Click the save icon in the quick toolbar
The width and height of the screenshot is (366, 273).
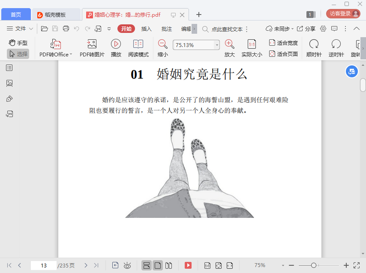[55, 29]
